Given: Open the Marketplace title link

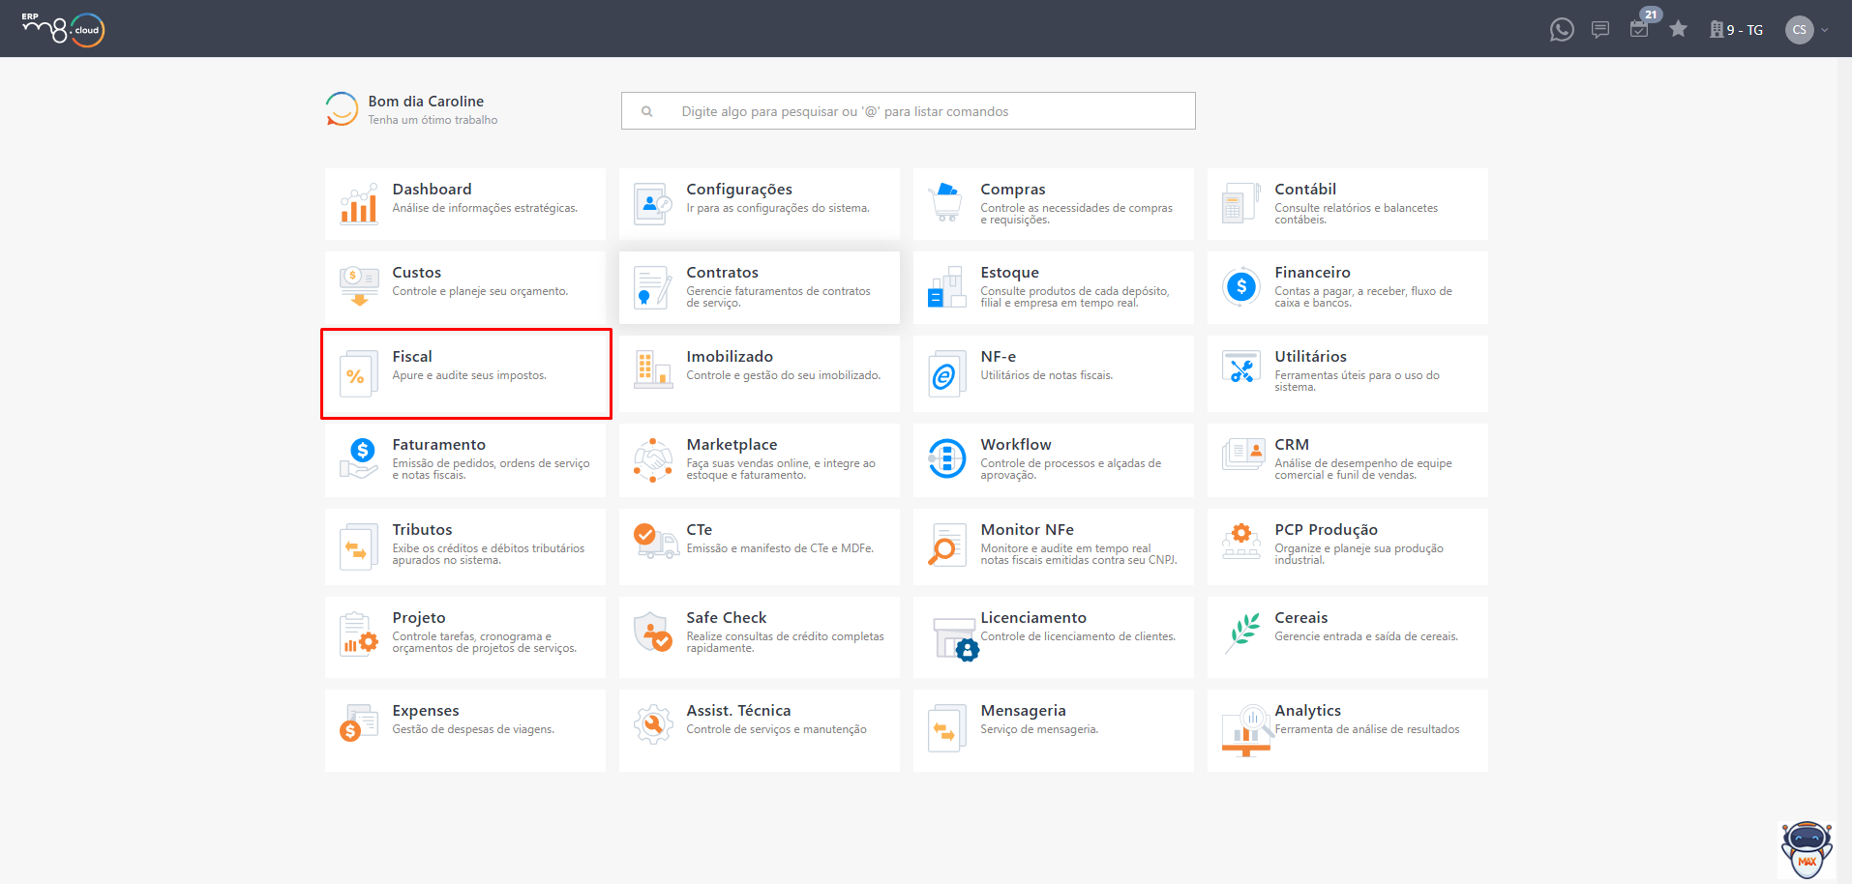Looking at the screenshot, I should 732,445.
